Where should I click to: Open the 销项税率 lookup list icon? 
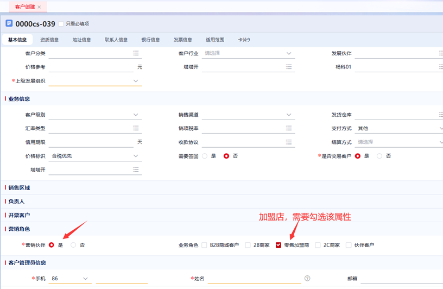pos(289,129)
